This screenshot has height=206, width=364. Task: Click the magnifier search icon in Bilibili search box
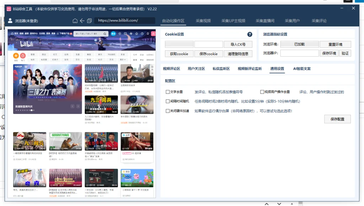pos(105,34)
